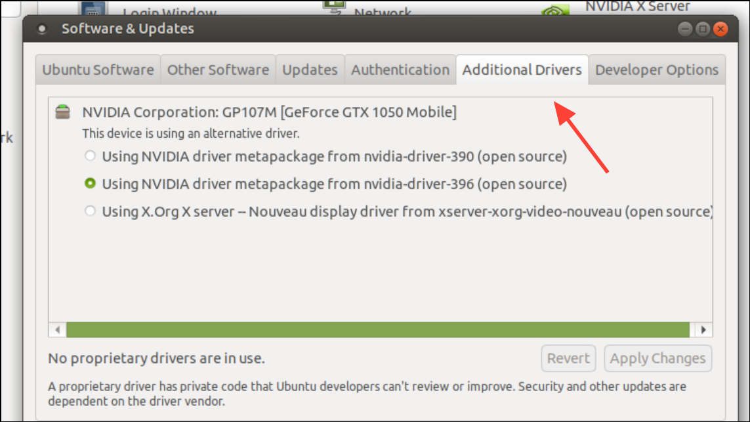Screen dimensions: 750x422
Task: Click the left scroll arrow of driver list
Action: click(57, 329)
